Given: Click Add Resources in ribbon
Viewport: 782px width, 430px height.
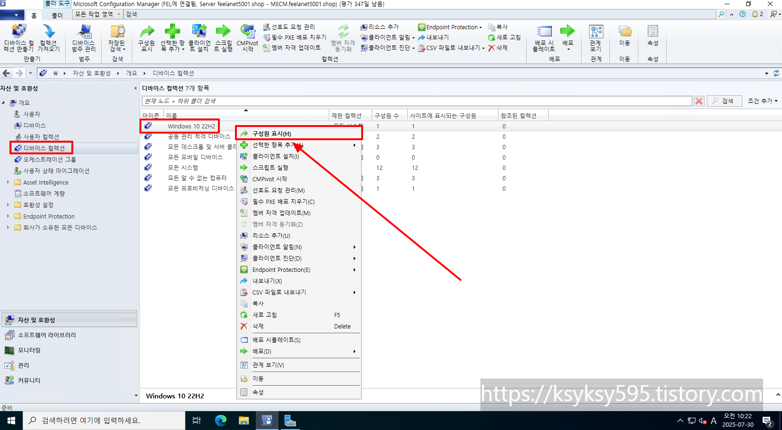Looking at the screenshot, I should pos(380,27).
